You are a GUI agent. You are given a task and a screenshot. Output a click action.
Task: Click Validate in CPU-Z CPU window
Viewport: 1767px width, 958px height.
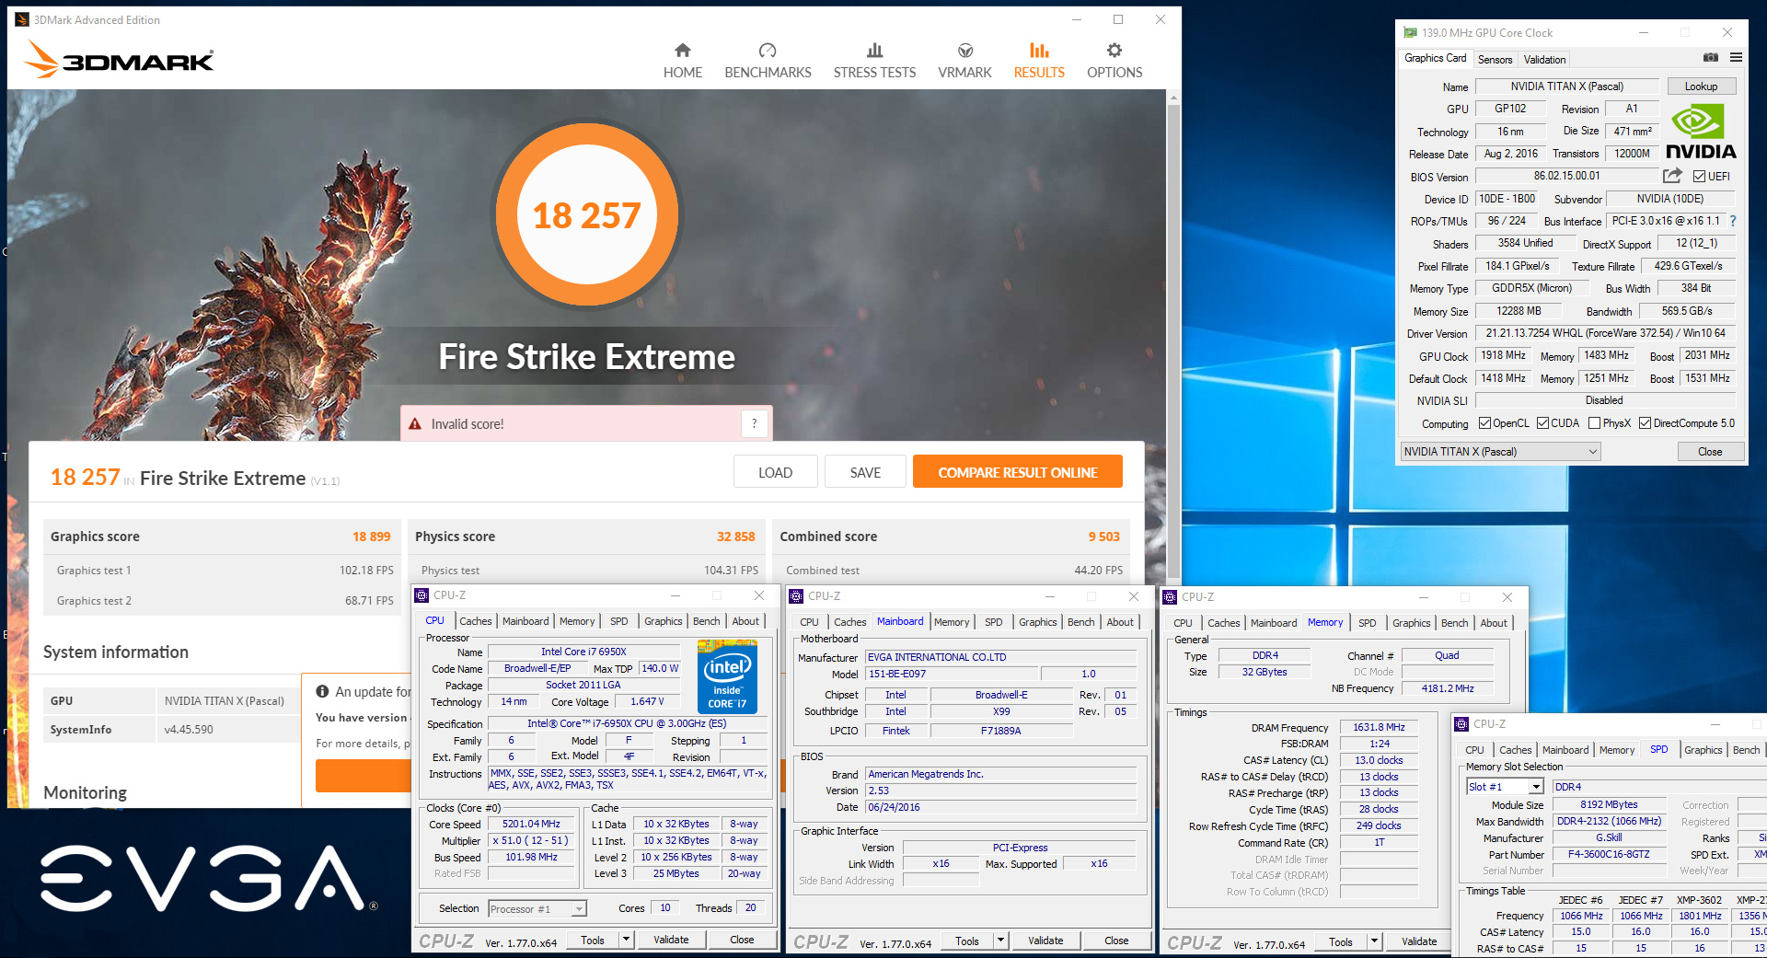click(671, 940)
